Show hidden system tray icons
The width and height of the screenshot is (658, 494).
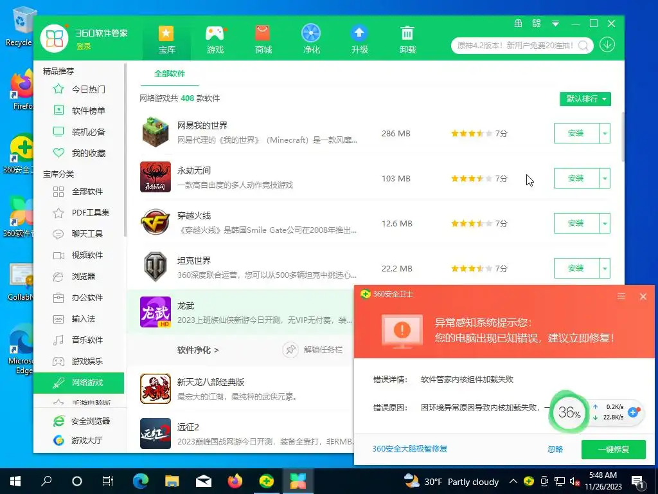(513, 481)
